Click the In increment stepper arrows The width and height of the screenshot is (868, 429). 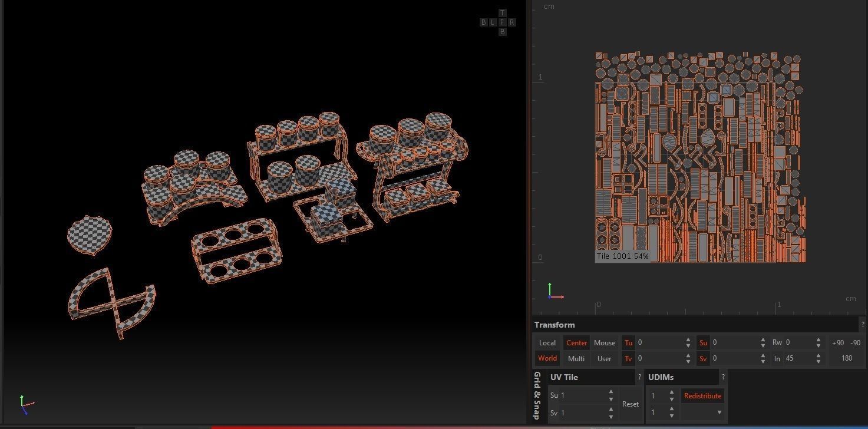point(818,358)
